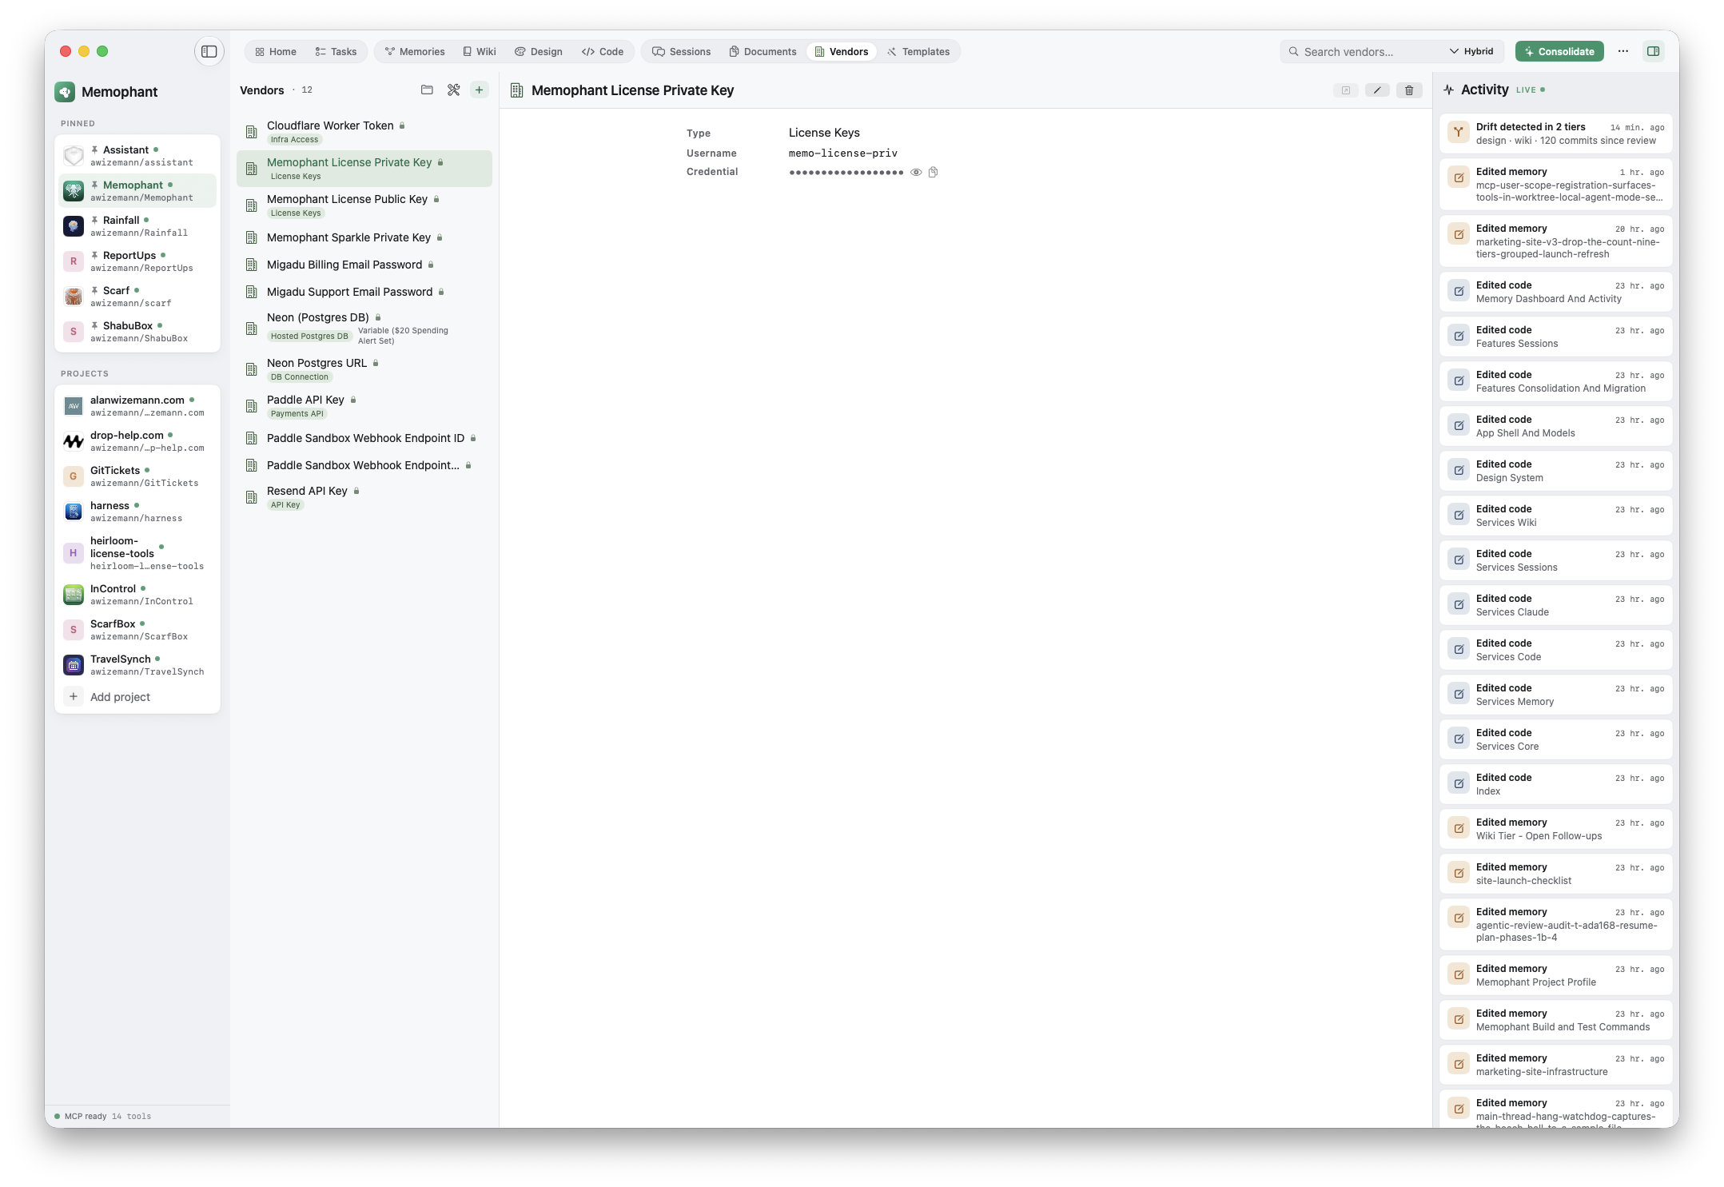This screenshot has width=1724, height=1187.
Task: Select Memophant License Public Key vendor
Action: point(364,205)
